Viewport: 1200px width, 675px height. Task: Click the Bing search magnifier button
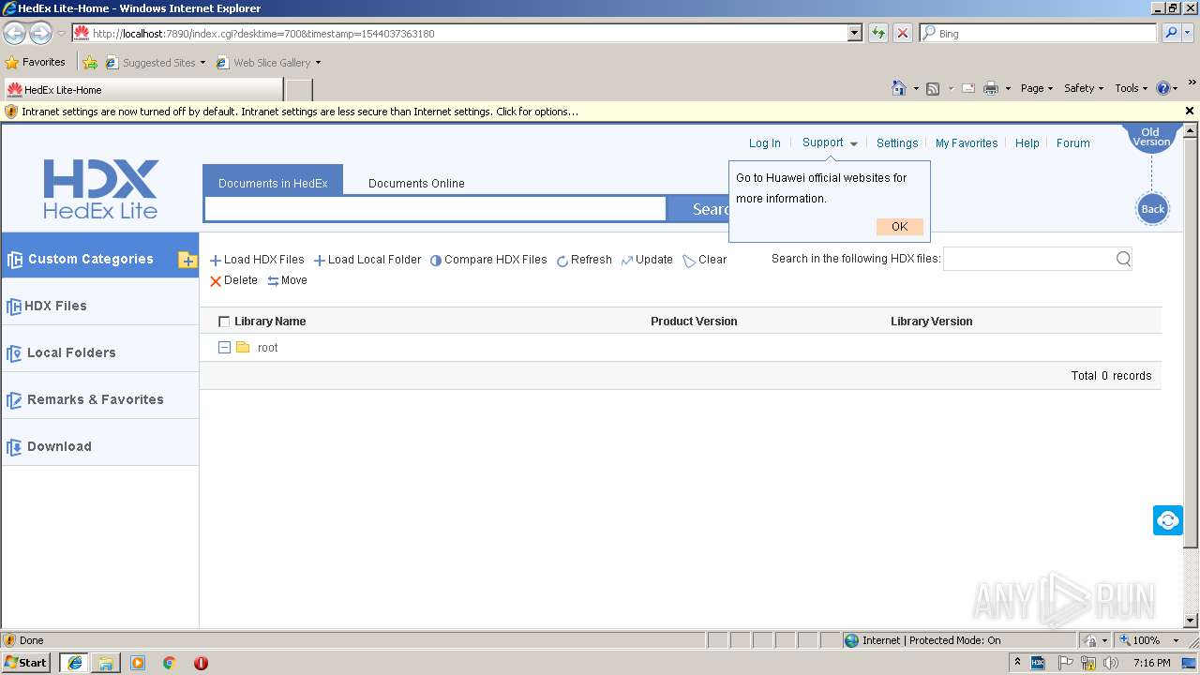(x=1172, y=33)
